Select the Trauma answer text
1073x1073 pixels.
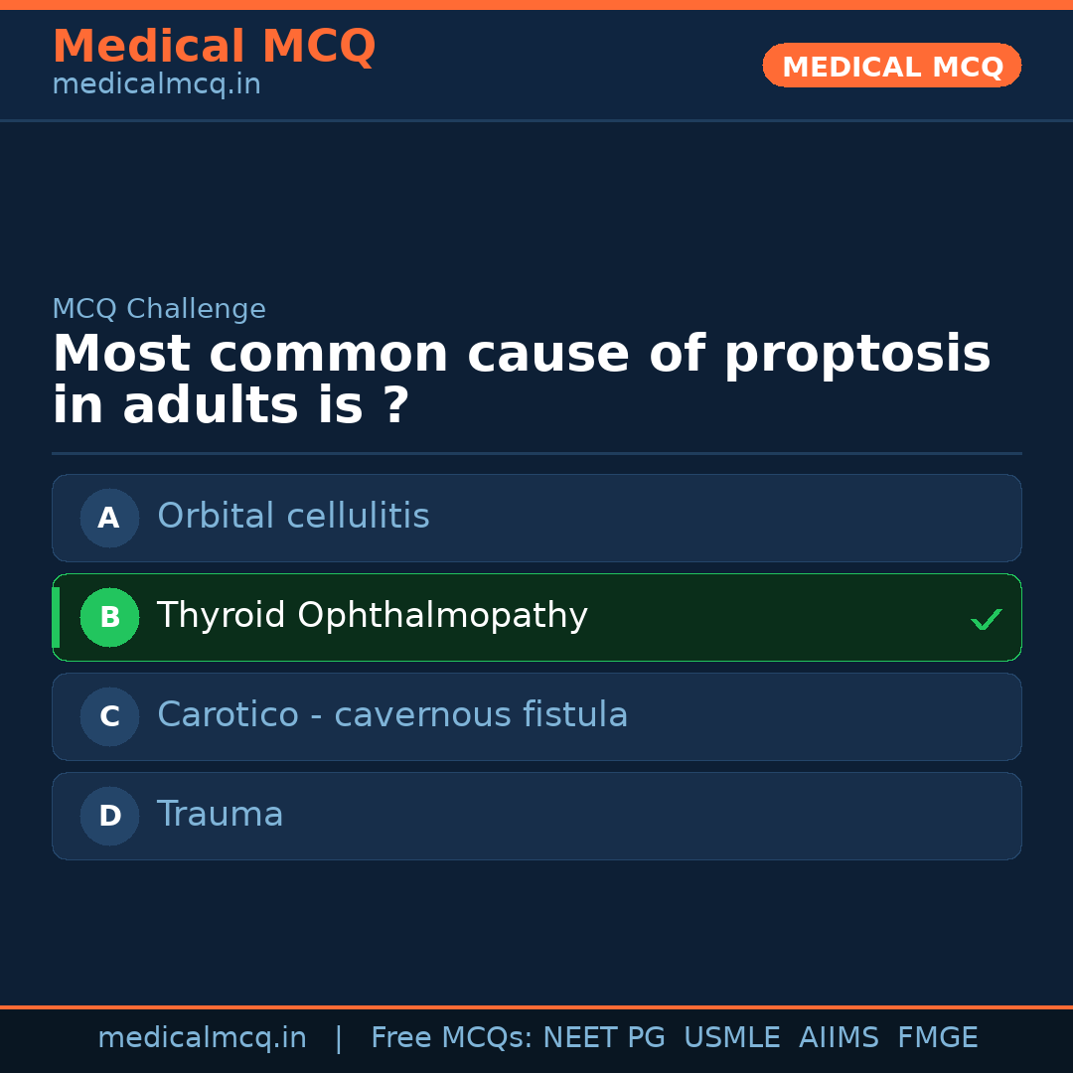[x=220, y=815]
